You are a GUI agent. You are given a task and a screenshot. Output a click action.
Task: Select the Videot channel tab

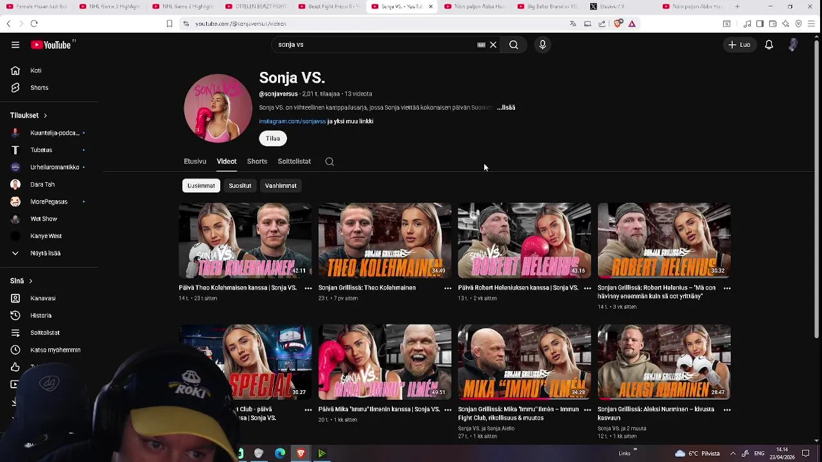pos(227,162)
